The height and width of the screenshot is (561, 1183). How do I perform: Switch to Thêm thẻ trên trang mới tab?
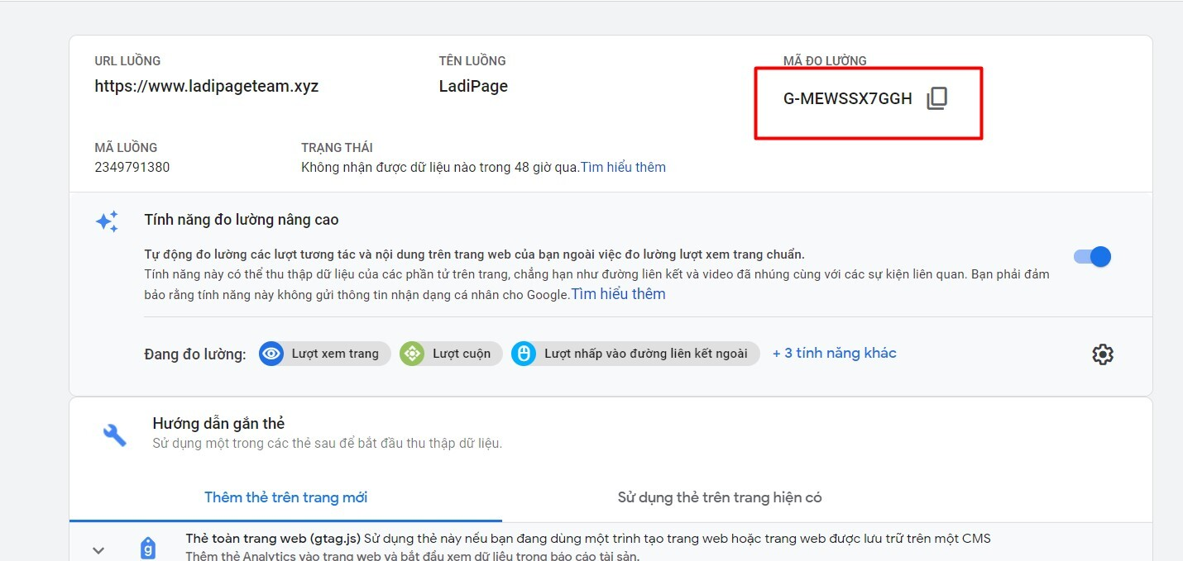[x=285, y=497]
